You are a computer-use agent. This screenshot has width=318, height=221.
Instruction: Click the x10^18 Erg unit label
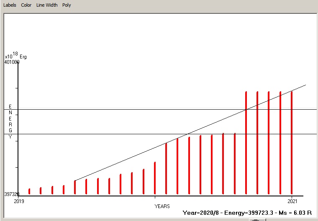pyautogui.click(x=15, y=56)
